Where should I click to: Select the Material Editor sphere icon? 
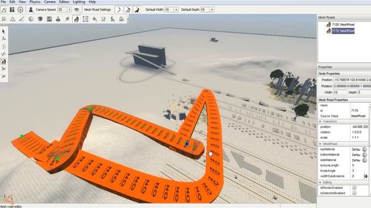31,19
